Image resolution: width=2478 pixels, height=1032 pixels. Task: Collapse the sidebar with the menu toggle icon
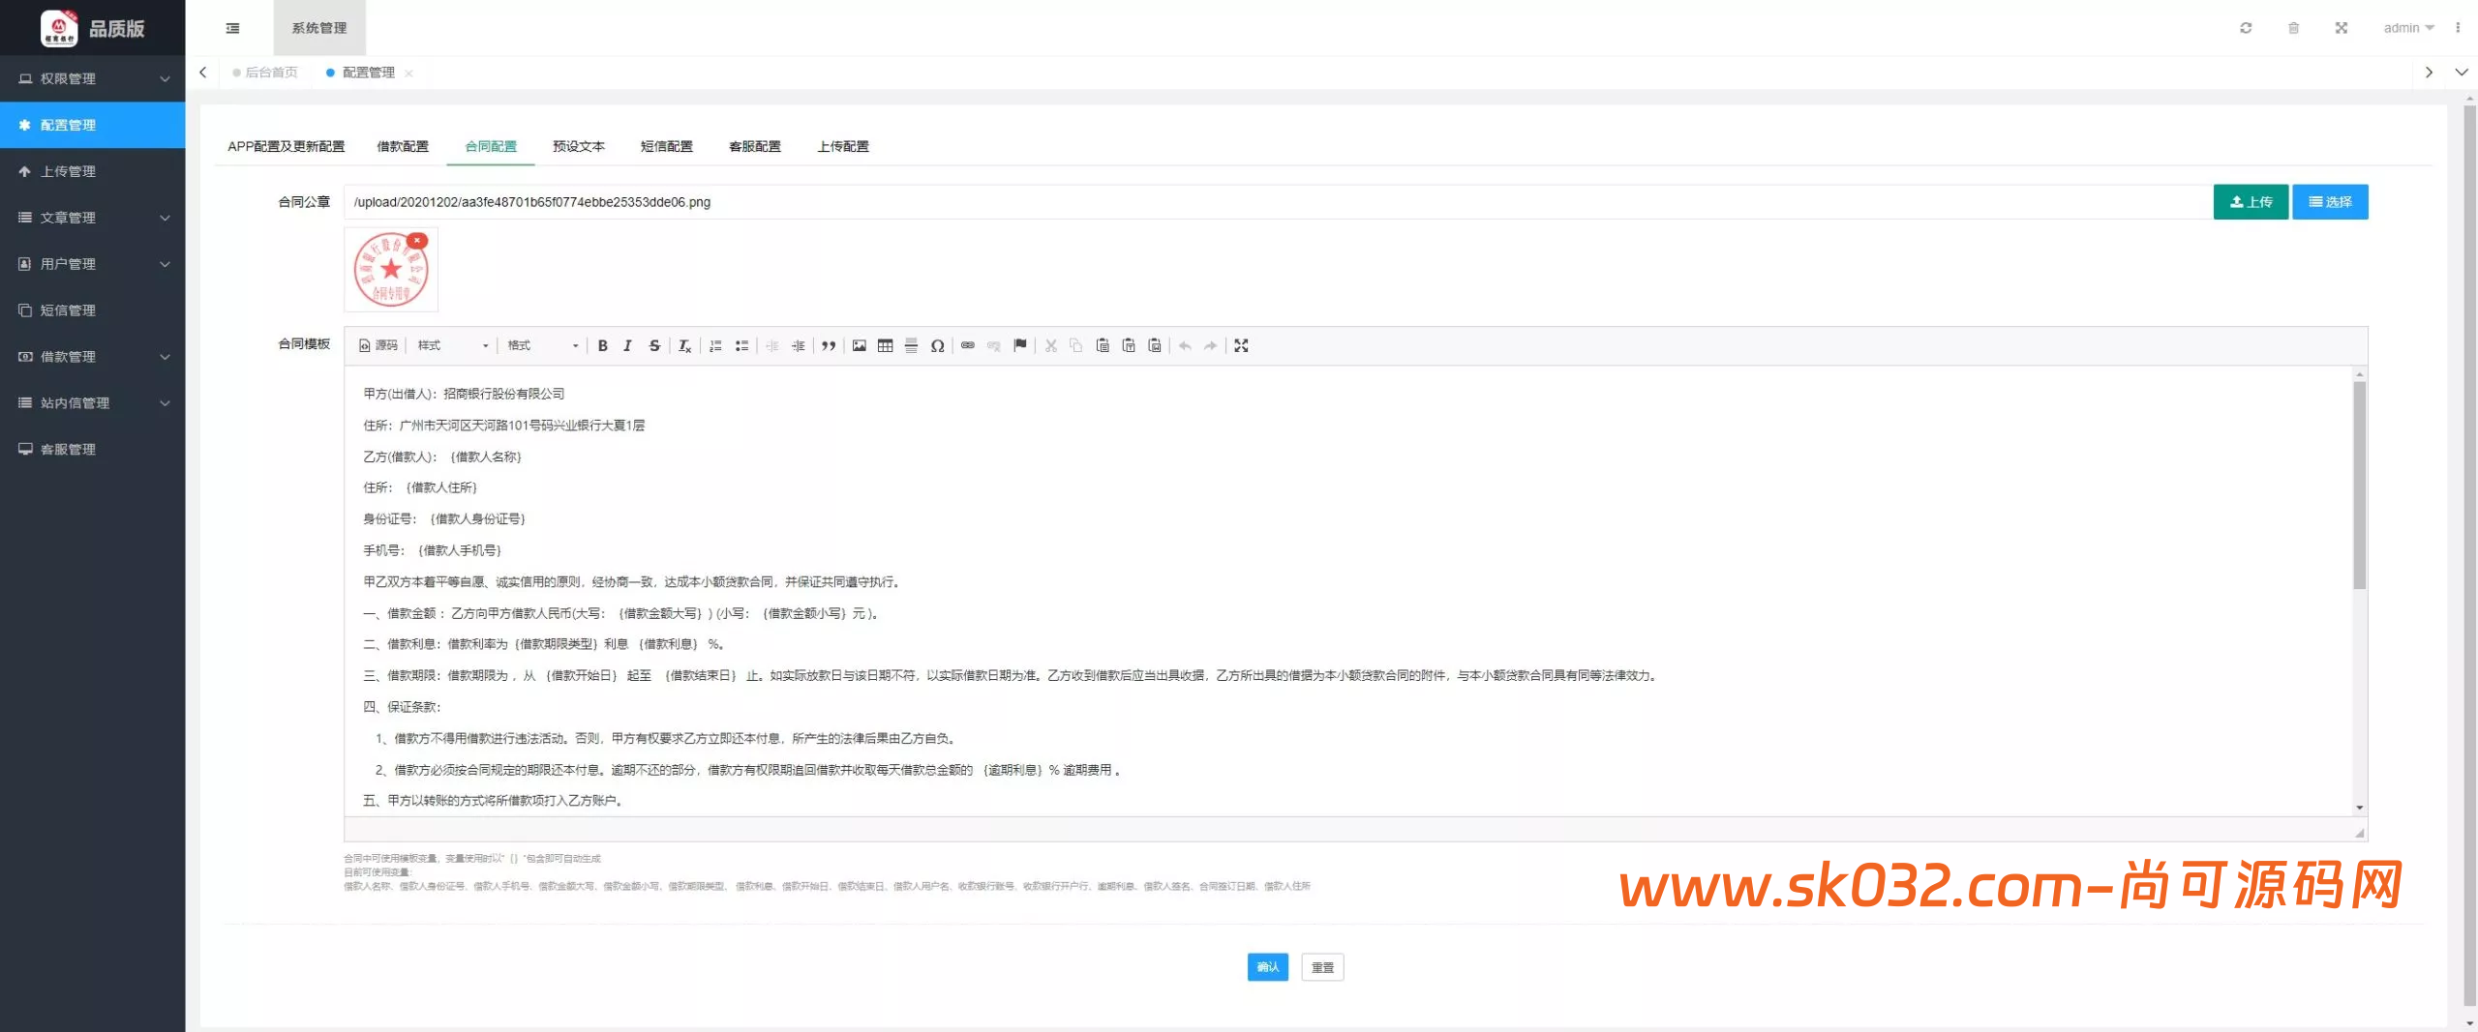click(232, 28)
